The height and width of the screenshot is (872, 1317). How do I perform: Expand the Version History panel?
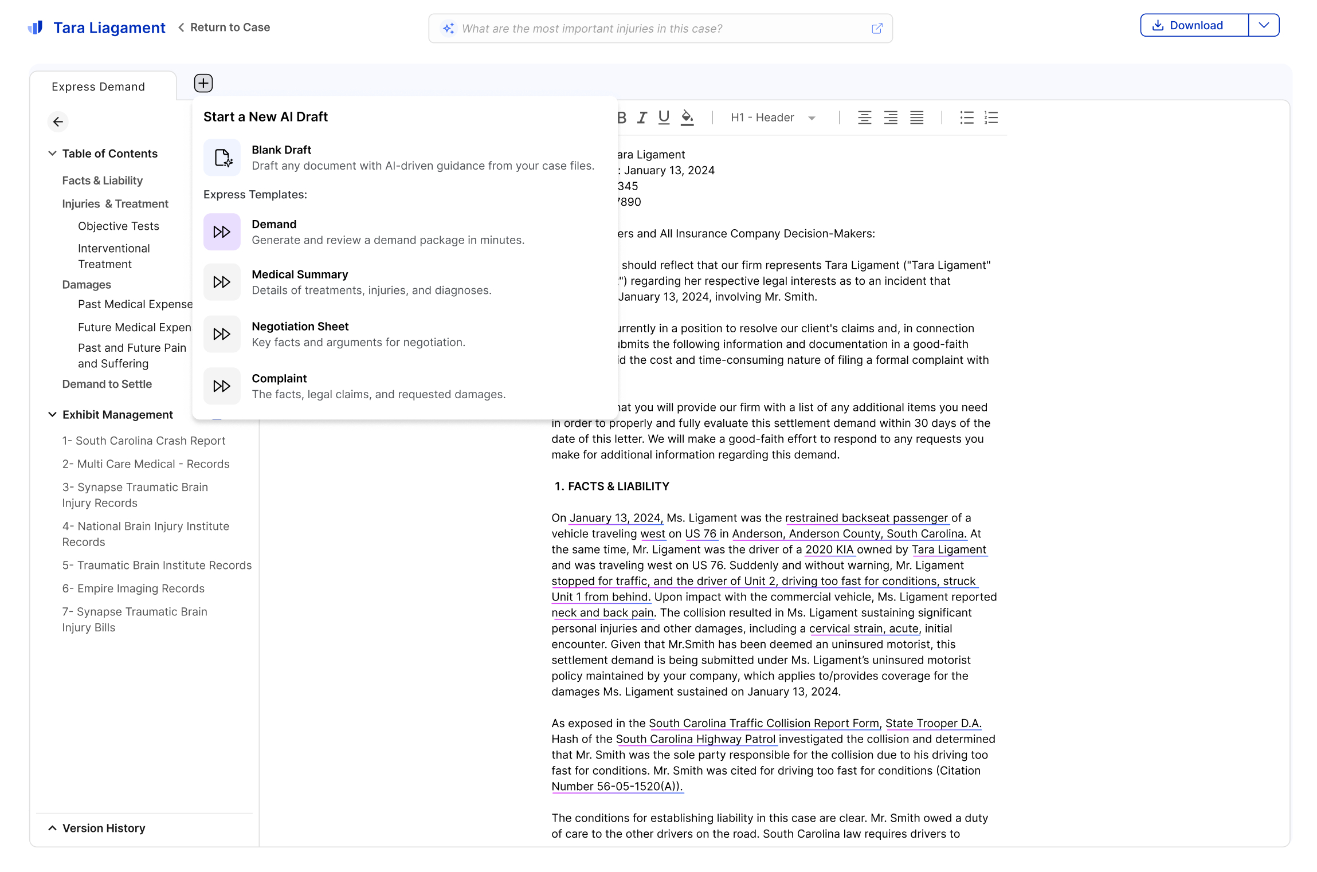pos(52,828)
